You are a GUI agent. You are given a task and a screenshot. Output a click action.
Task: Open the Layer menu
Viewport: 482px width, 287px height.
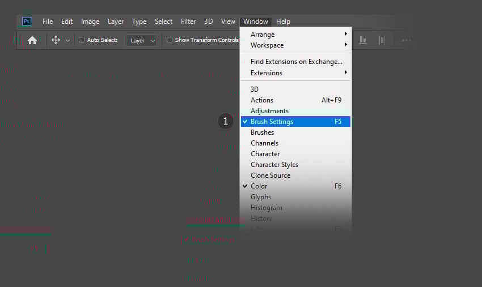point(116,22)
